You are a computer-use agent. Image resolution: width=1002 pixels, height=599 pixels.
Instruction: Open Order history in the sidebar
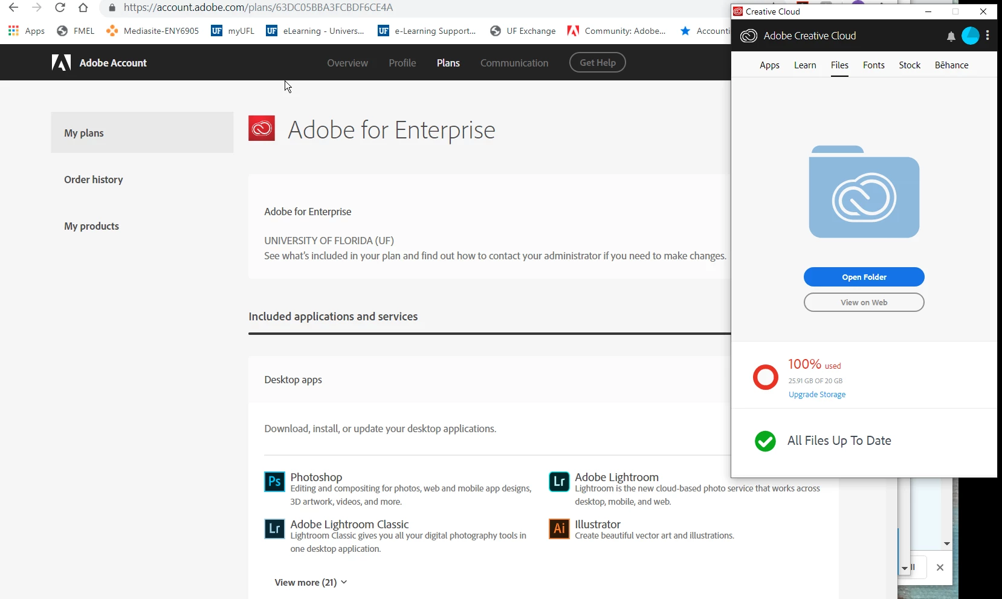click(x=94, y=180)
